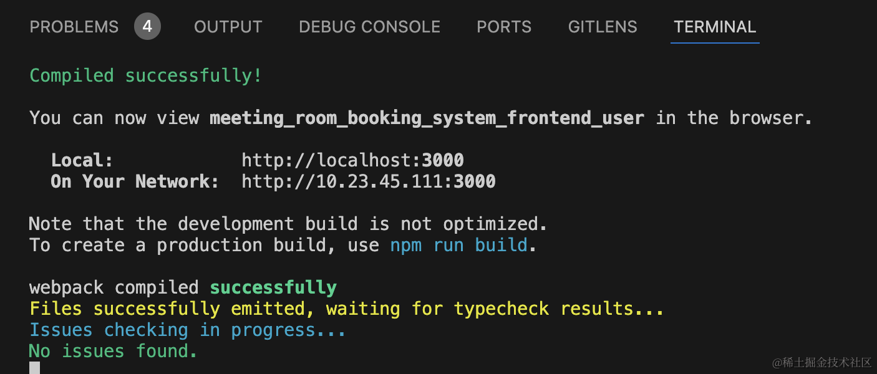This screenshot has height=374, width=877.
Task: Switch to the PROBLEMS tab
Action: (74, 27)
